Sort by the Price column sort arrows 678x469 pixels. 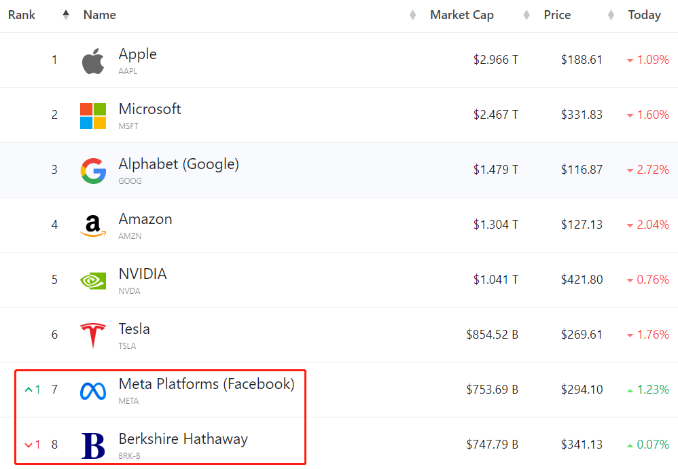pyautogui.click(x=611, y=15)
